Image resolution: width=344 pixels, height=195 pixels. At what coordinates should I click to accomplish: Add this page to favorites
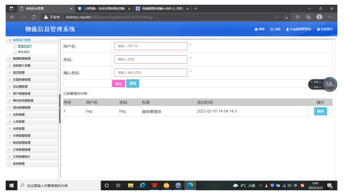[286, 17]
